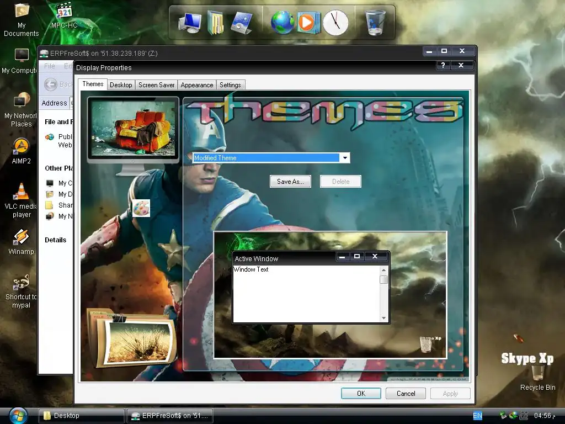Click the Display Properties close button
565x424 pixels.
(461, 65)
